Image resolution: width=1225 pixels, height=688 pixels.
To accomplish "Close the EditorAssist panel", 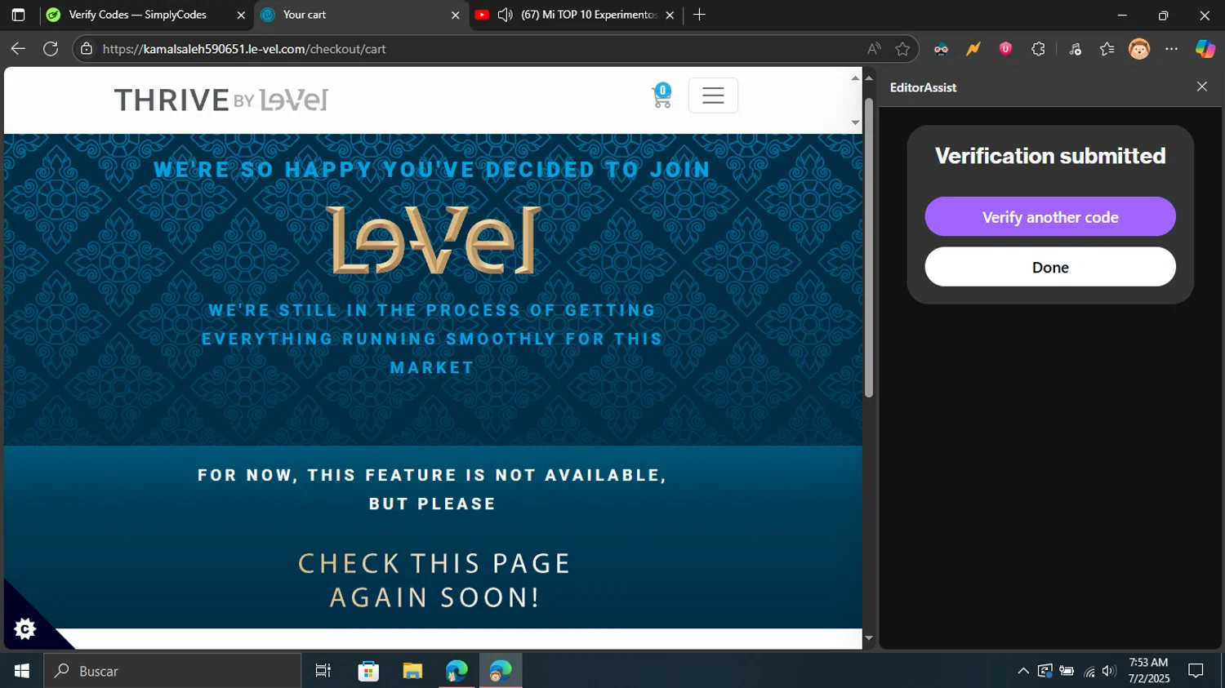I will point(1201,87).
